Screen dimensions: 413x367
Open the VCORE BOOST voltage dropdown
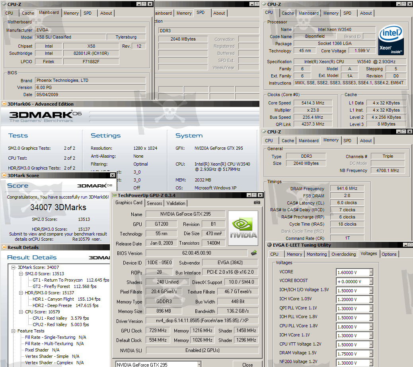(x=371, y=282)
